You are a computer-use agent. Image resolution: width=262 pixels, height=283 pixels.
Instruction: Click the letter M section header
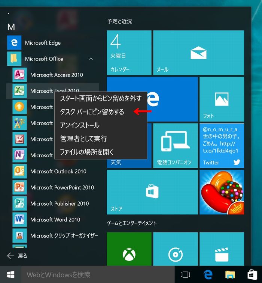[11, 27]
